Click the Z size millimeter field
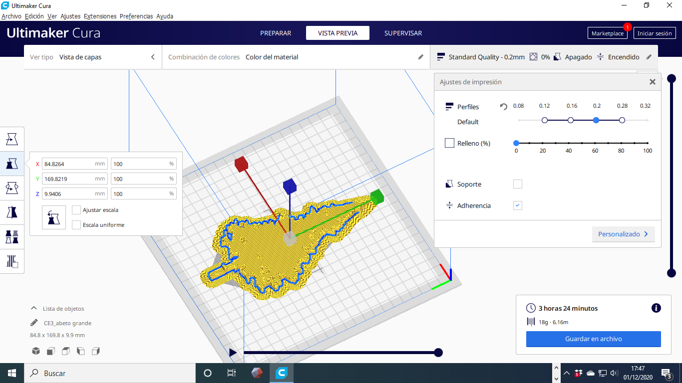Screen dimensions: 682x383 click(x=75, y=193)
